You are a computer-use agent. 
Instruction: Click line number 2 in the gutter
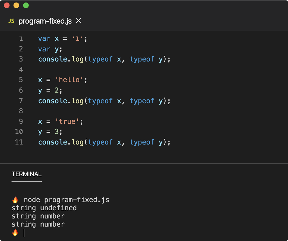click(21, 49)
